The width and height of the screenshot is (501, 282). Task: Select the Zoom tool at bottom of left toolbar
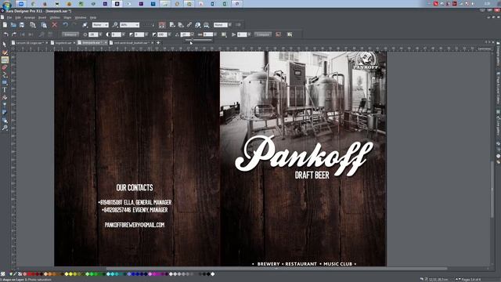pyautogui.click(x=5, y=128)
